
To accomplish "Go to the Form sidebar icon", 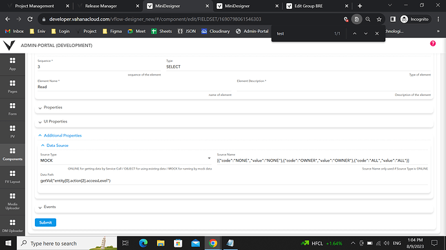I will [12, 109].
